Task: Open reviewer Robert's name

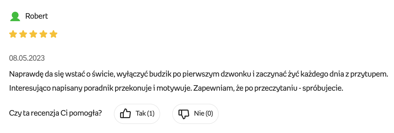Action: (x=37, y=16)
